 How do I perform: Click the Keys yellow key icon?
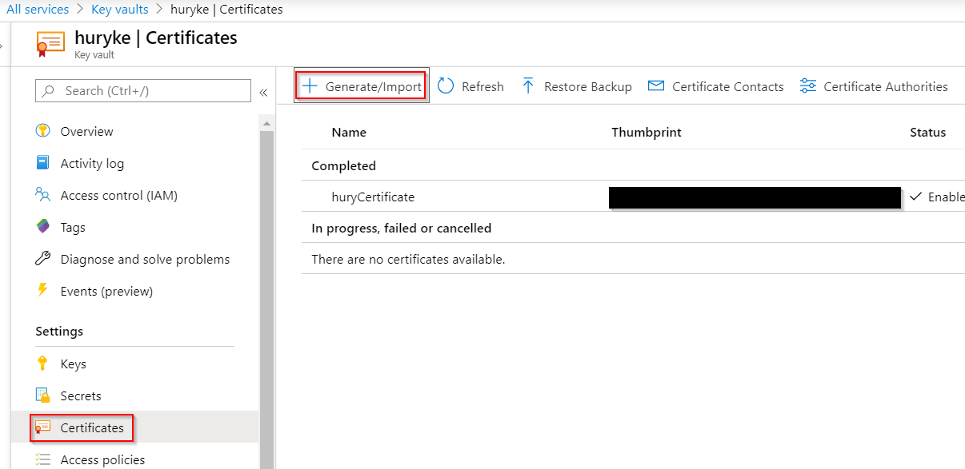tap(43, 364)
